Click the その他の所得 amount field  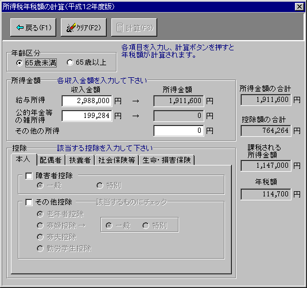(x=179, y=131)
